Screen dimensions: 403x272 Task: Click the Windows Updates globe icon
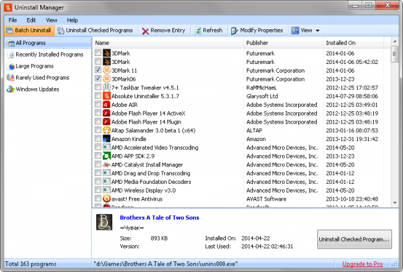click(11, 89)
